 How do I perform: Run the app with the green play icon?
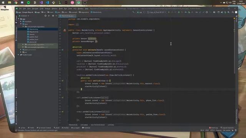pos(169,12)
